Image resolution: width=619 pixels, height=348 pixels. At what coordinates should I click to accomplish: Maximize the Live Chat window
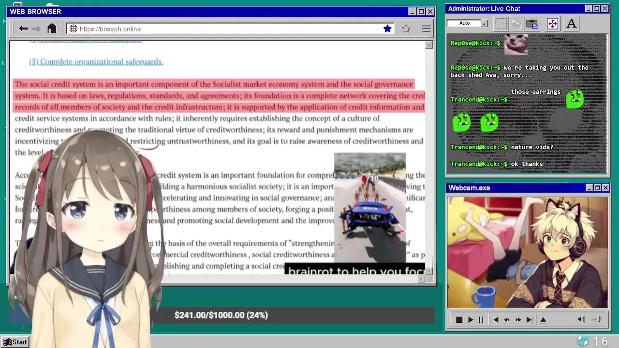pyautogui.click(x=597, y=9)
